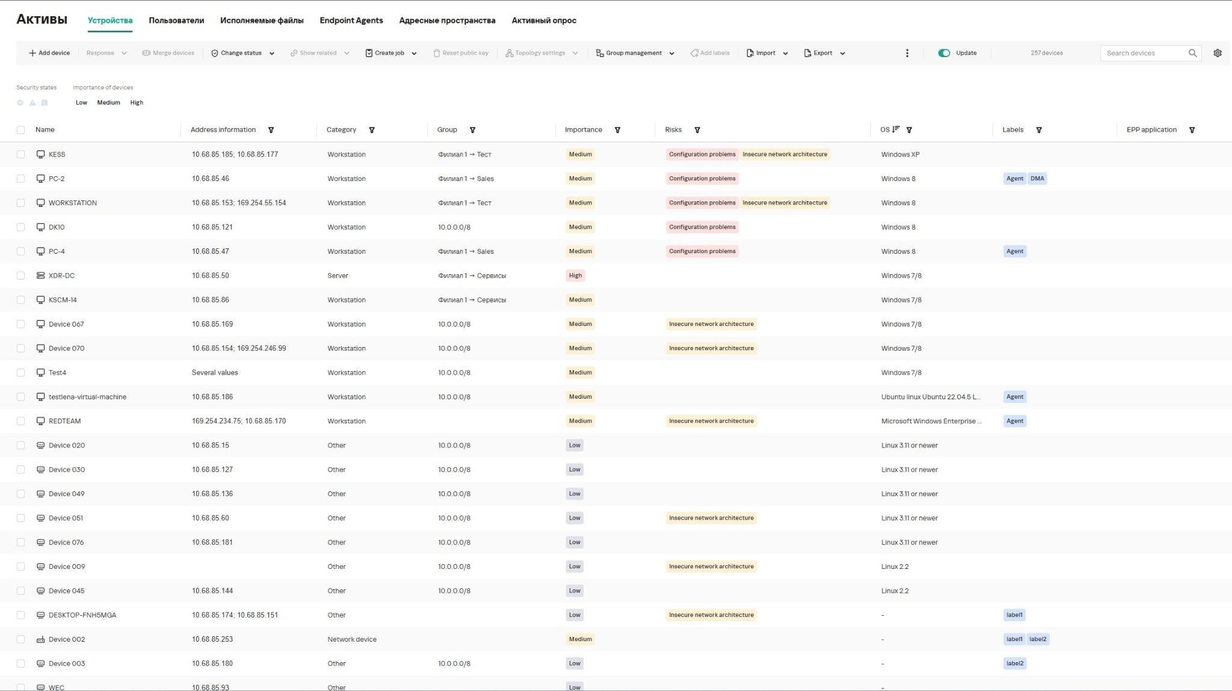Filter the Address information column
The width and height of the screenshot is (1232, 691).
[271, 130]
